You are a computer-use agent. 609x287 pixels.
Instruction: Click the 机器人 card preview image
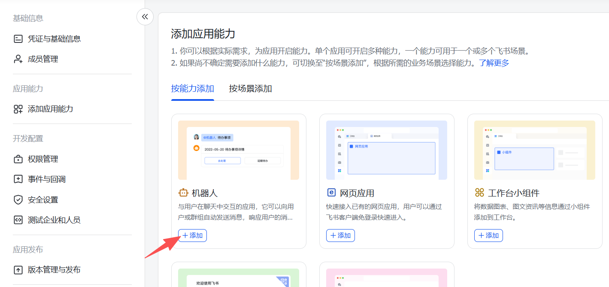click(x=239, y=150)
